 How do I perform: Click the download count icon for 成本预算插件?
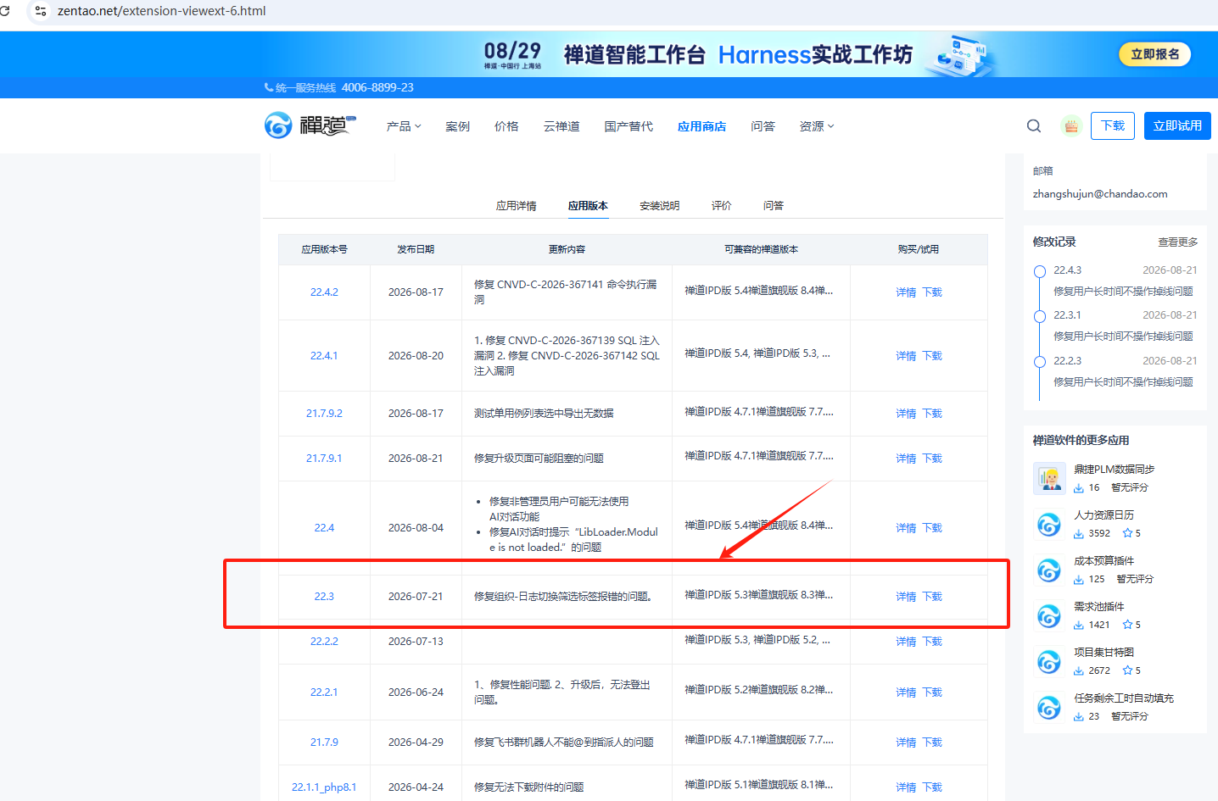coord(1079,579)
